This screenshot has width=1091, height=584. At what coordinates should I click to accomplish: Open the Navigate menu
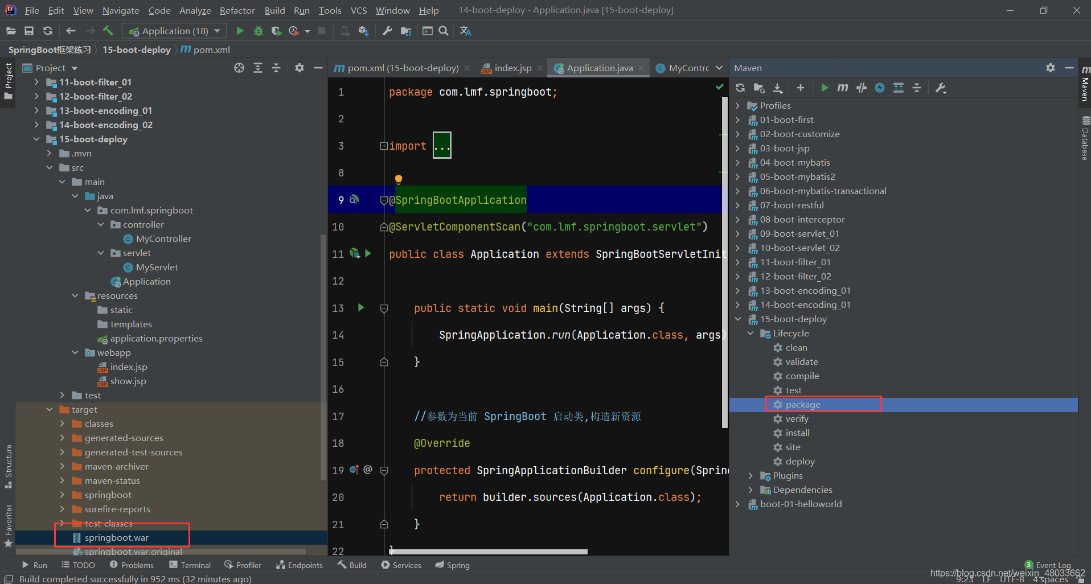[121, 10]
